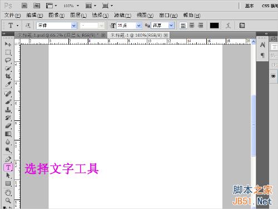The width and height of the screenshot is (278, 209).
Task: Open the 图层(L) menu
Action: point(78,15)
